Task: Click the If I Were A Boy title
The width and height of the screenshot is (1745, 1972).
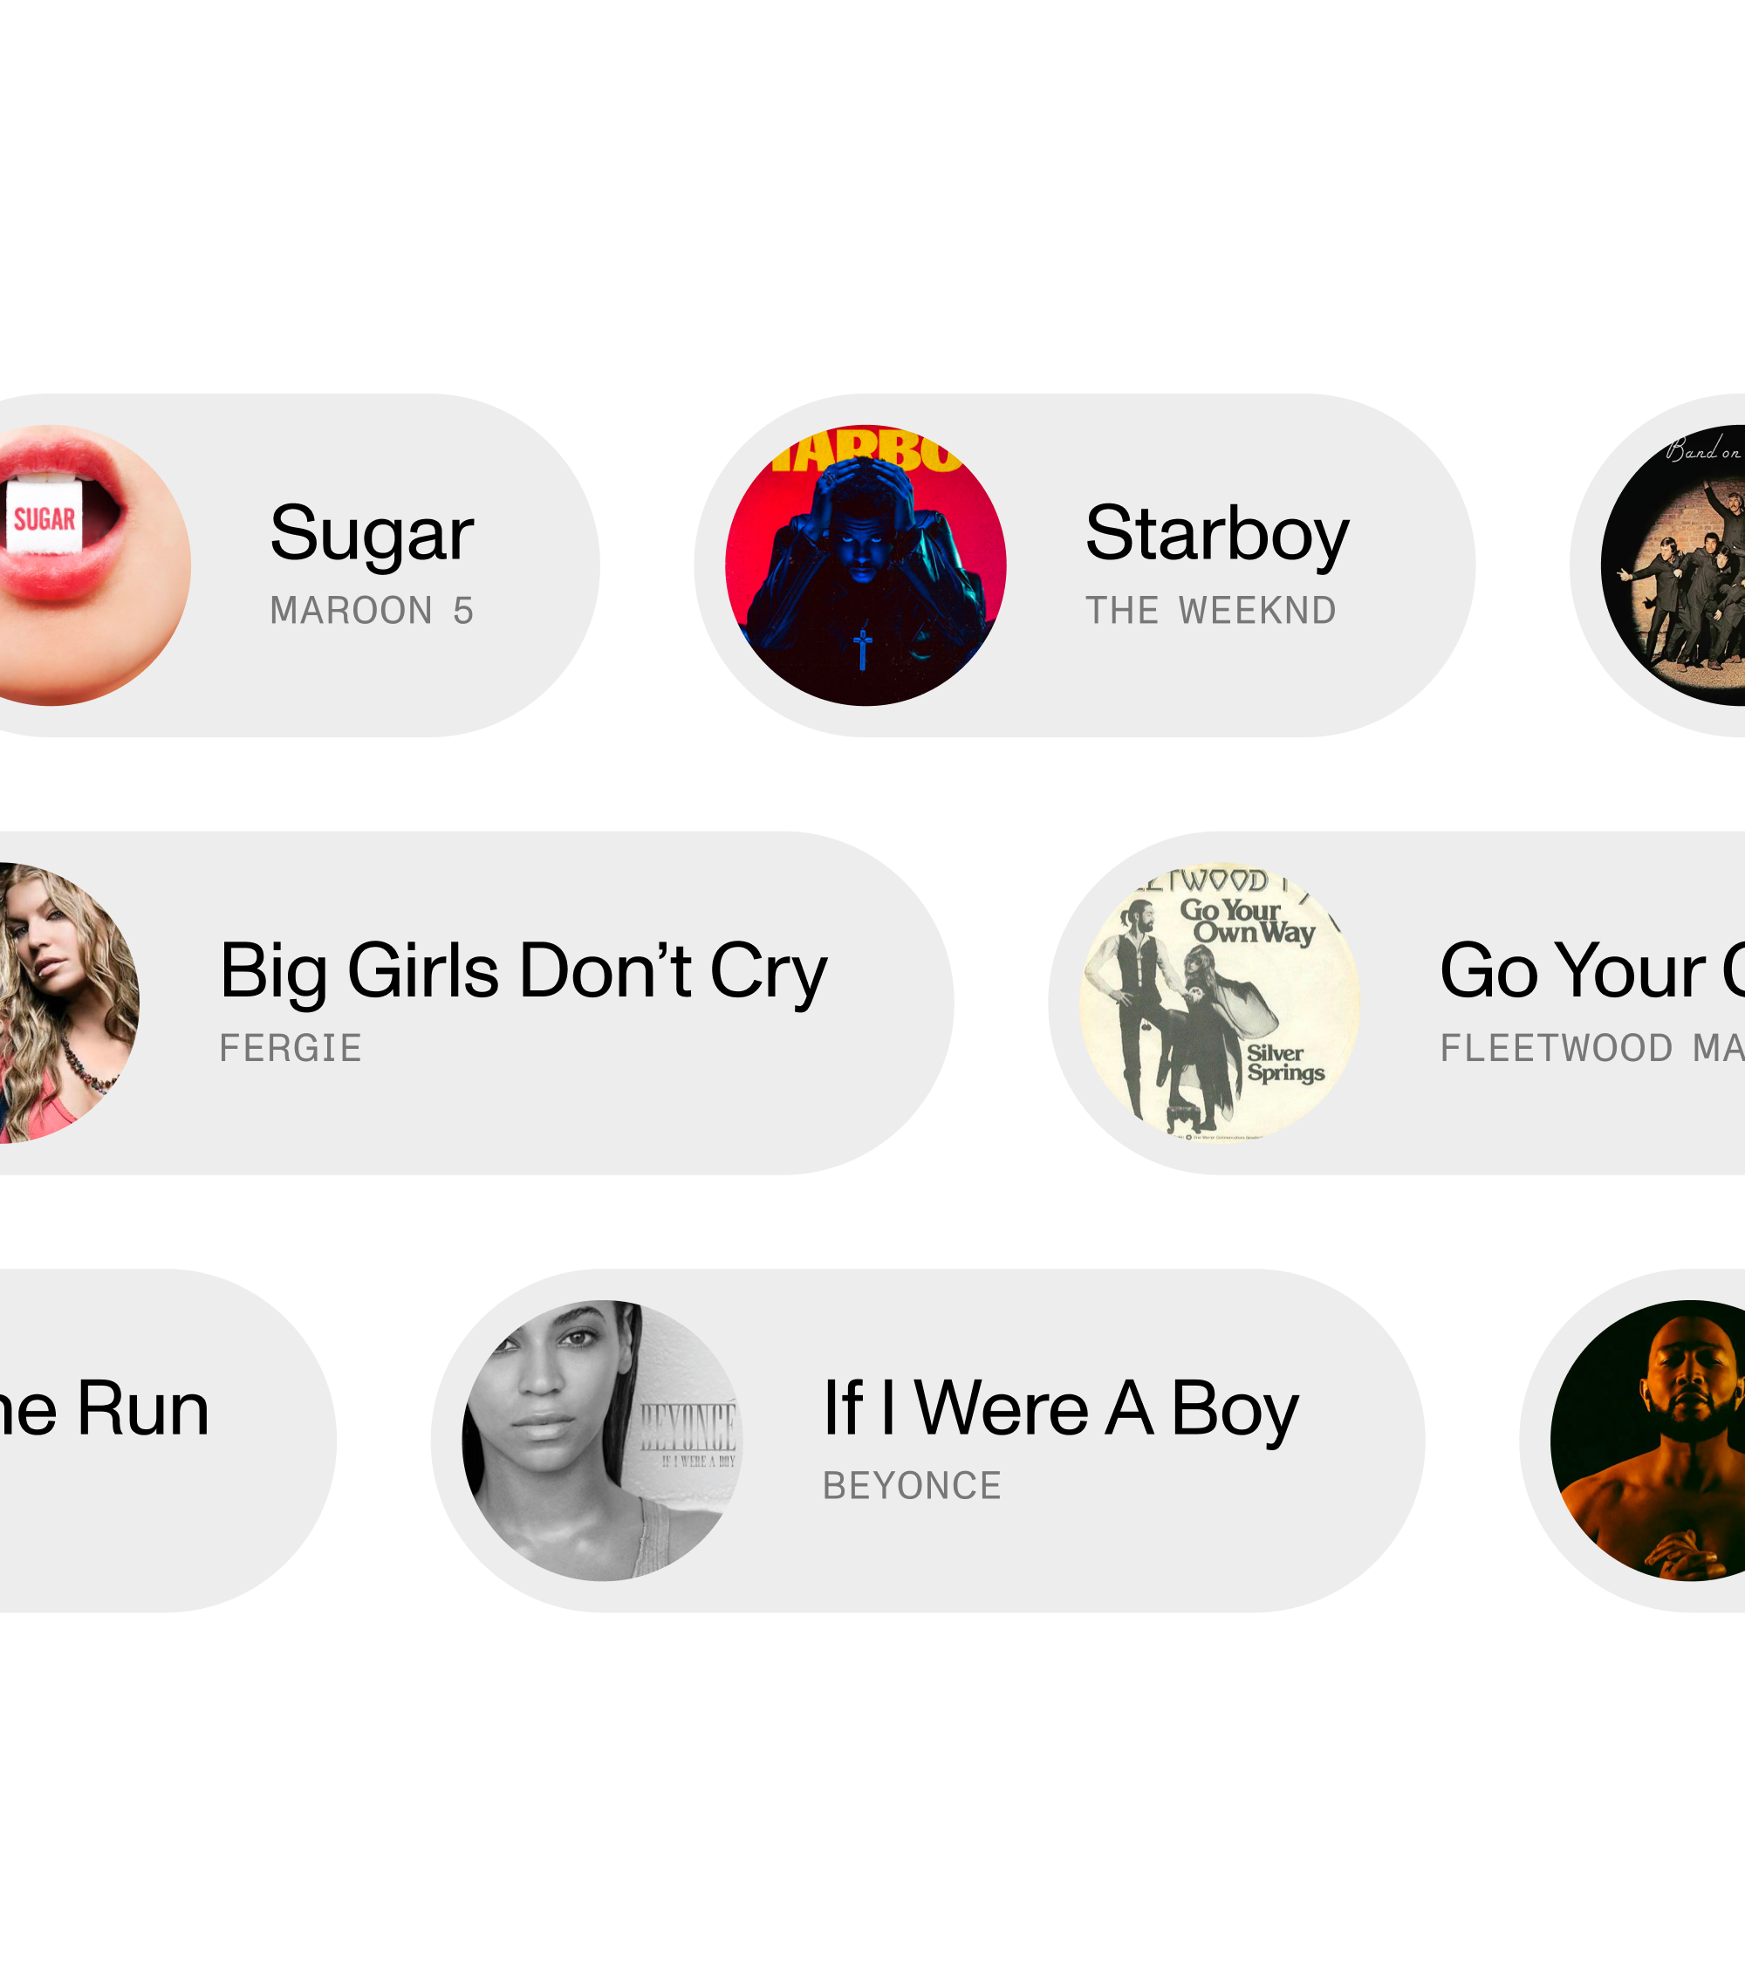Action: 1061,1410
